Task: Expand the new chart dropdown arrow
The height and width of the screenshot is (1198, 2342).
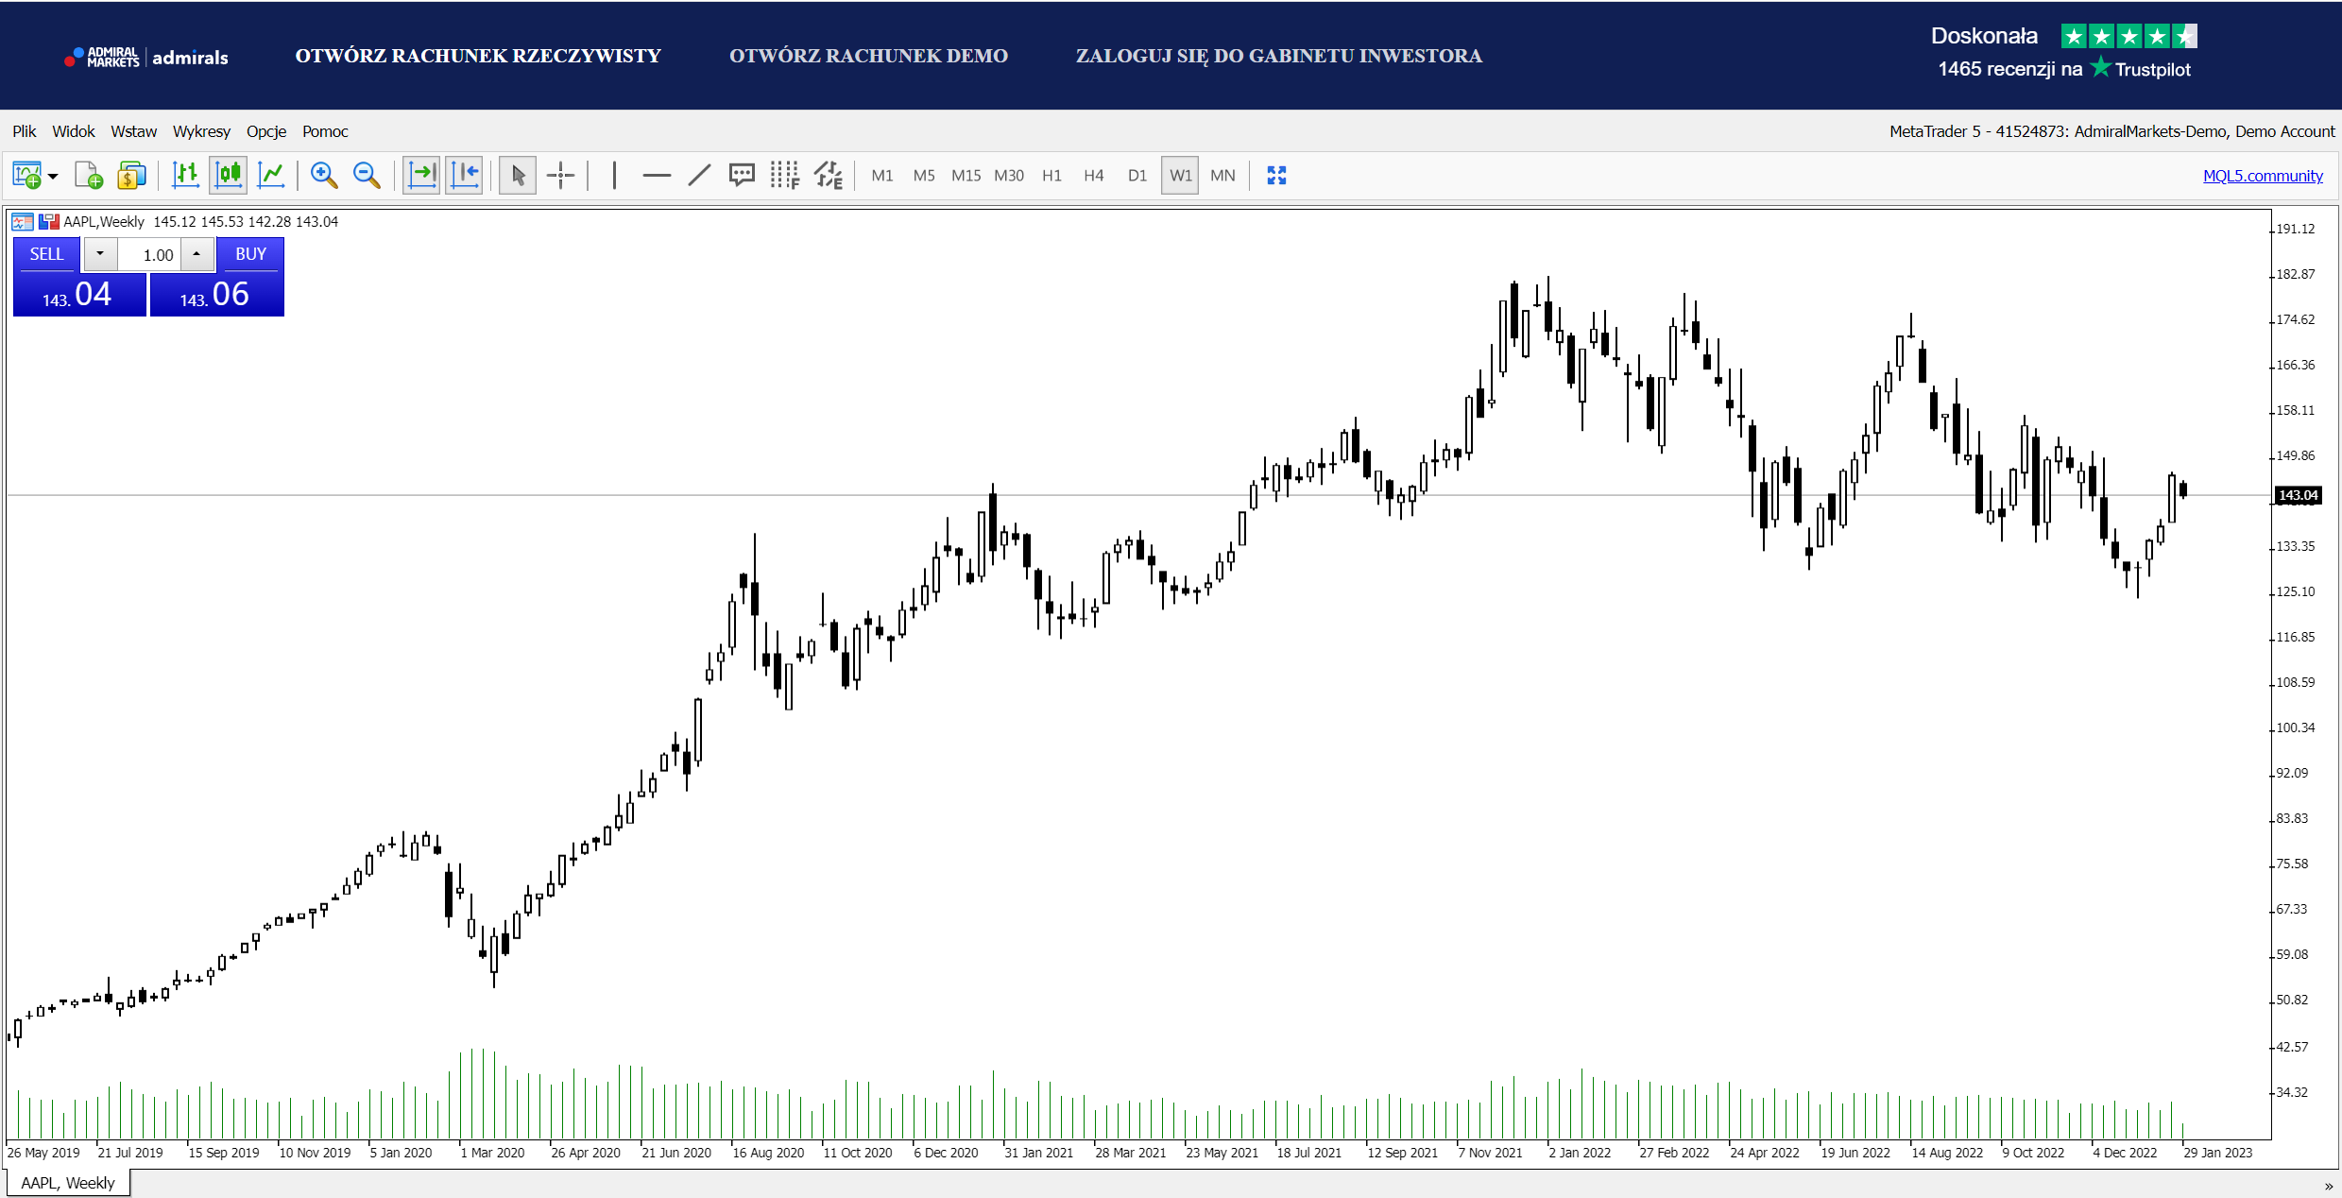Action: coord(53,177)
